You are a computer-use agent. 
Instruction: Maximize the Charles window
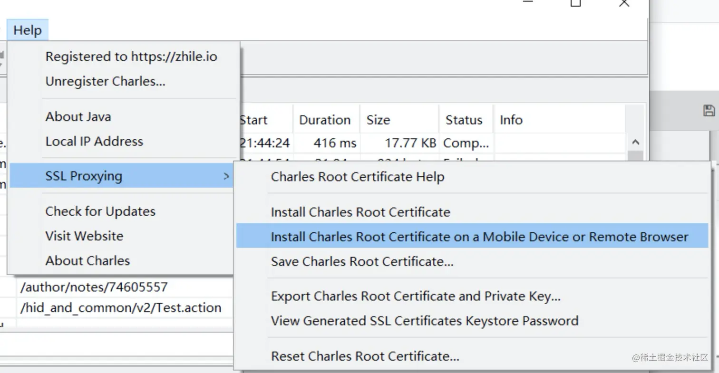(x=575, y=3)
